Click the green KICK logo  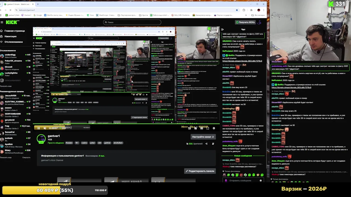[12, 22]
